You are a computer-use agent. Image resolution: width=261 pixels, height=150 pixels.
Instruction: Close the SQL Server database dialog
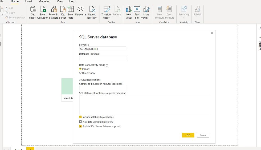pos(212,33)
